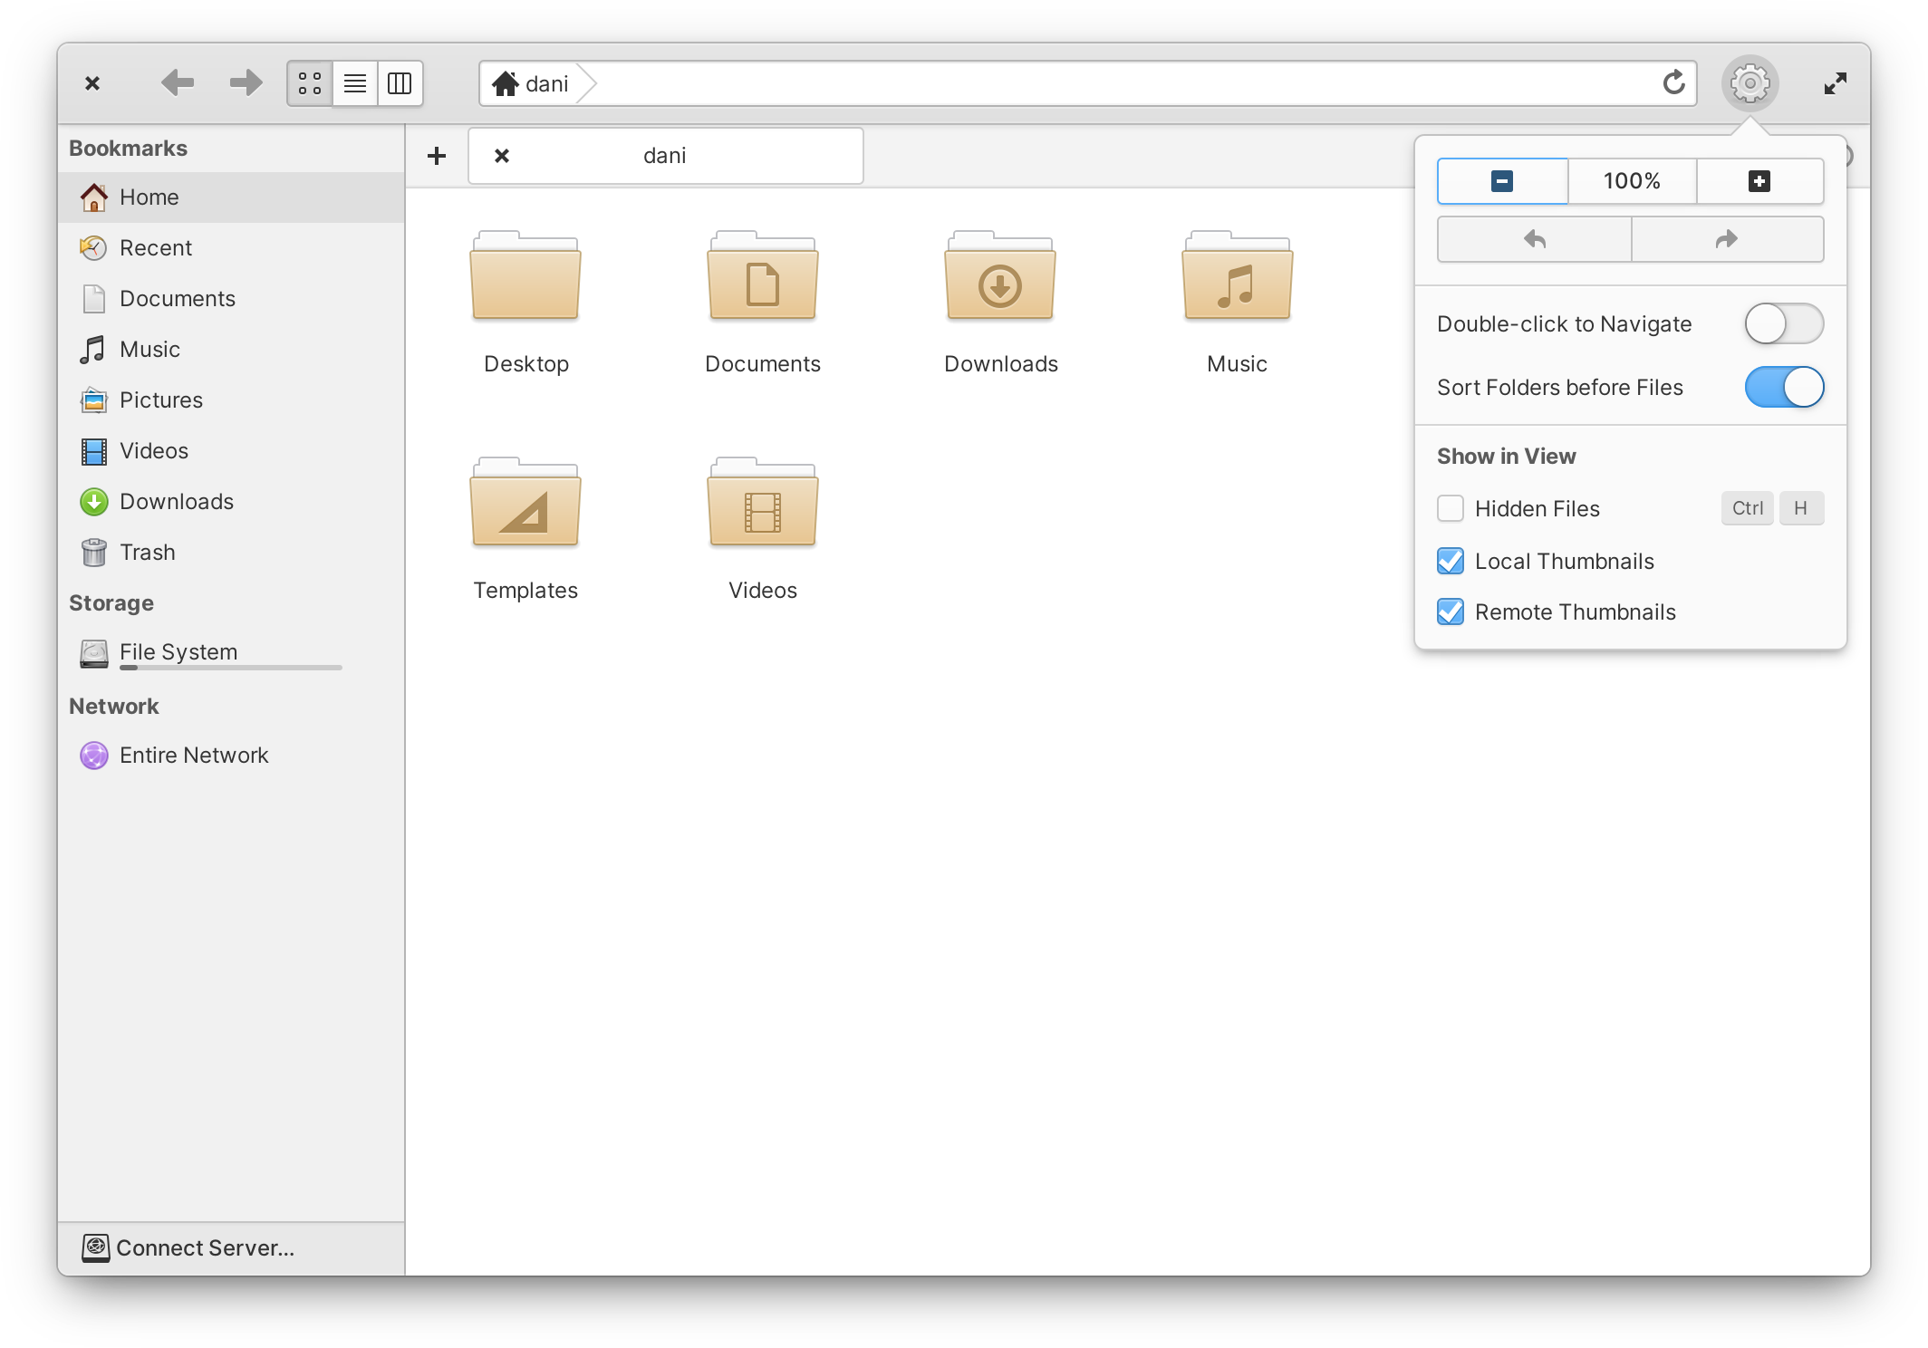The width and height of the screenshot is (1928, 1348).
Task: Open Entire Network location
Action: pos(192,753)
